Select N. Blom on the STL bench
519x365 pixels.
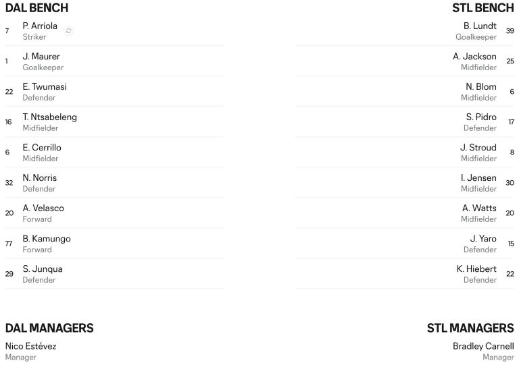pyautogui.click(x=405, y=92)
